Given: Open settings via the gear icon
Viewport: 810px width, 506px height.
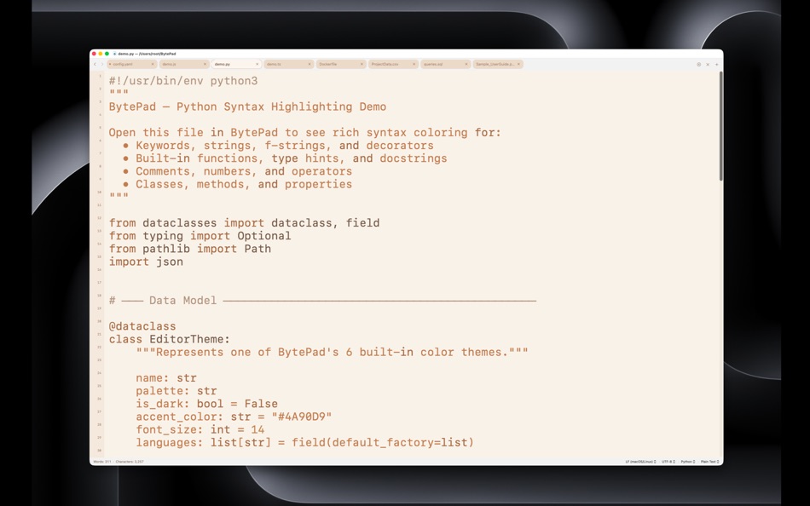Looking at the screenshot, I should click(697, 64).
